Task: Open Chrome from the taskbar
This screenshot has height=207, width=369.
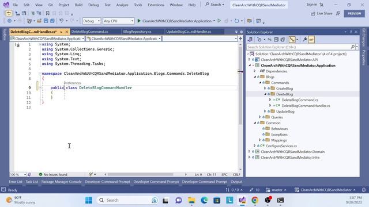Action: 255,200
